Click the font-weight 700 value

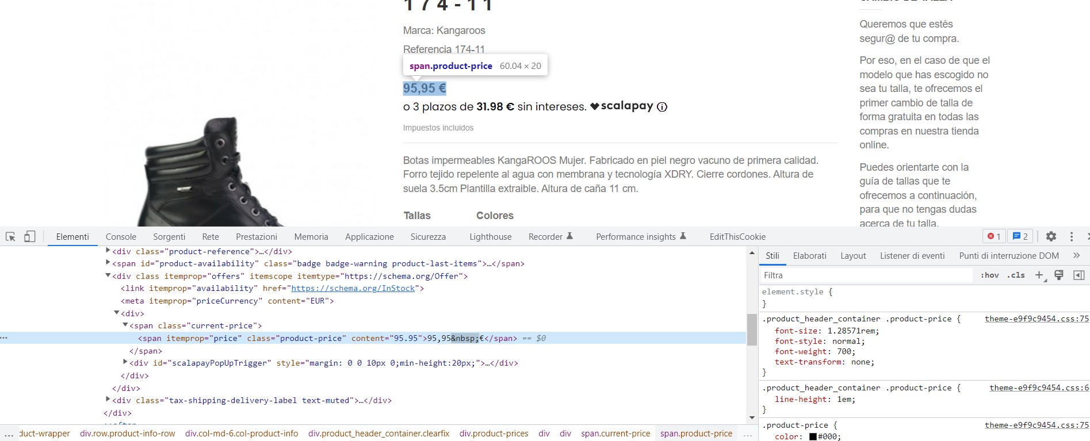pyautogui.click(x=844, y=351)
